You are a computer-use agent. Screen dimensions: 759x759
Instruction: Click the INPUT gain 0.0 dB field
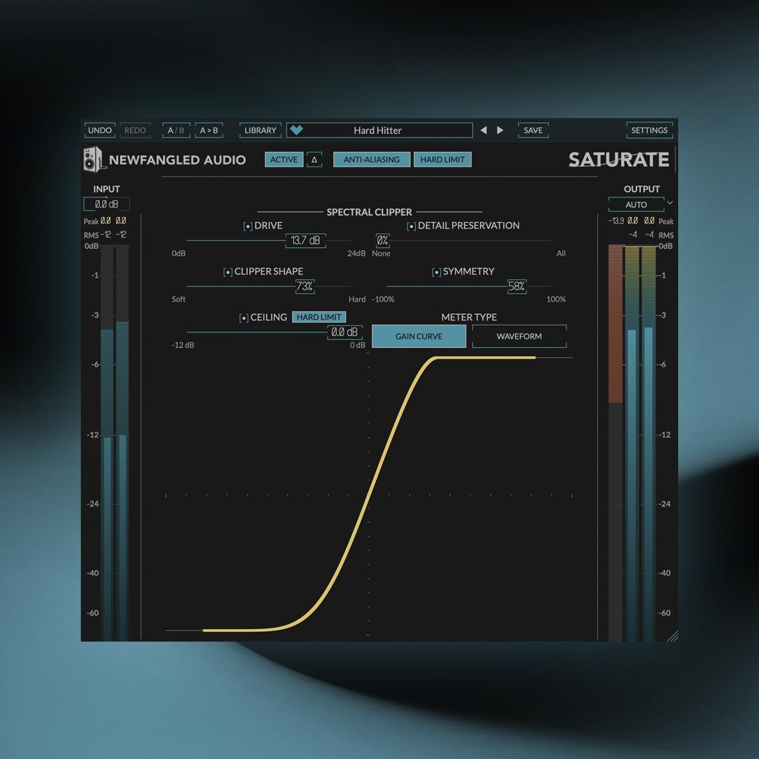[x=107, y=204]
